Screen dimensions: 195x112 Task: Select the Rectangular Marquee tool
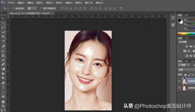pyautogui.click(x=3, y=23)
